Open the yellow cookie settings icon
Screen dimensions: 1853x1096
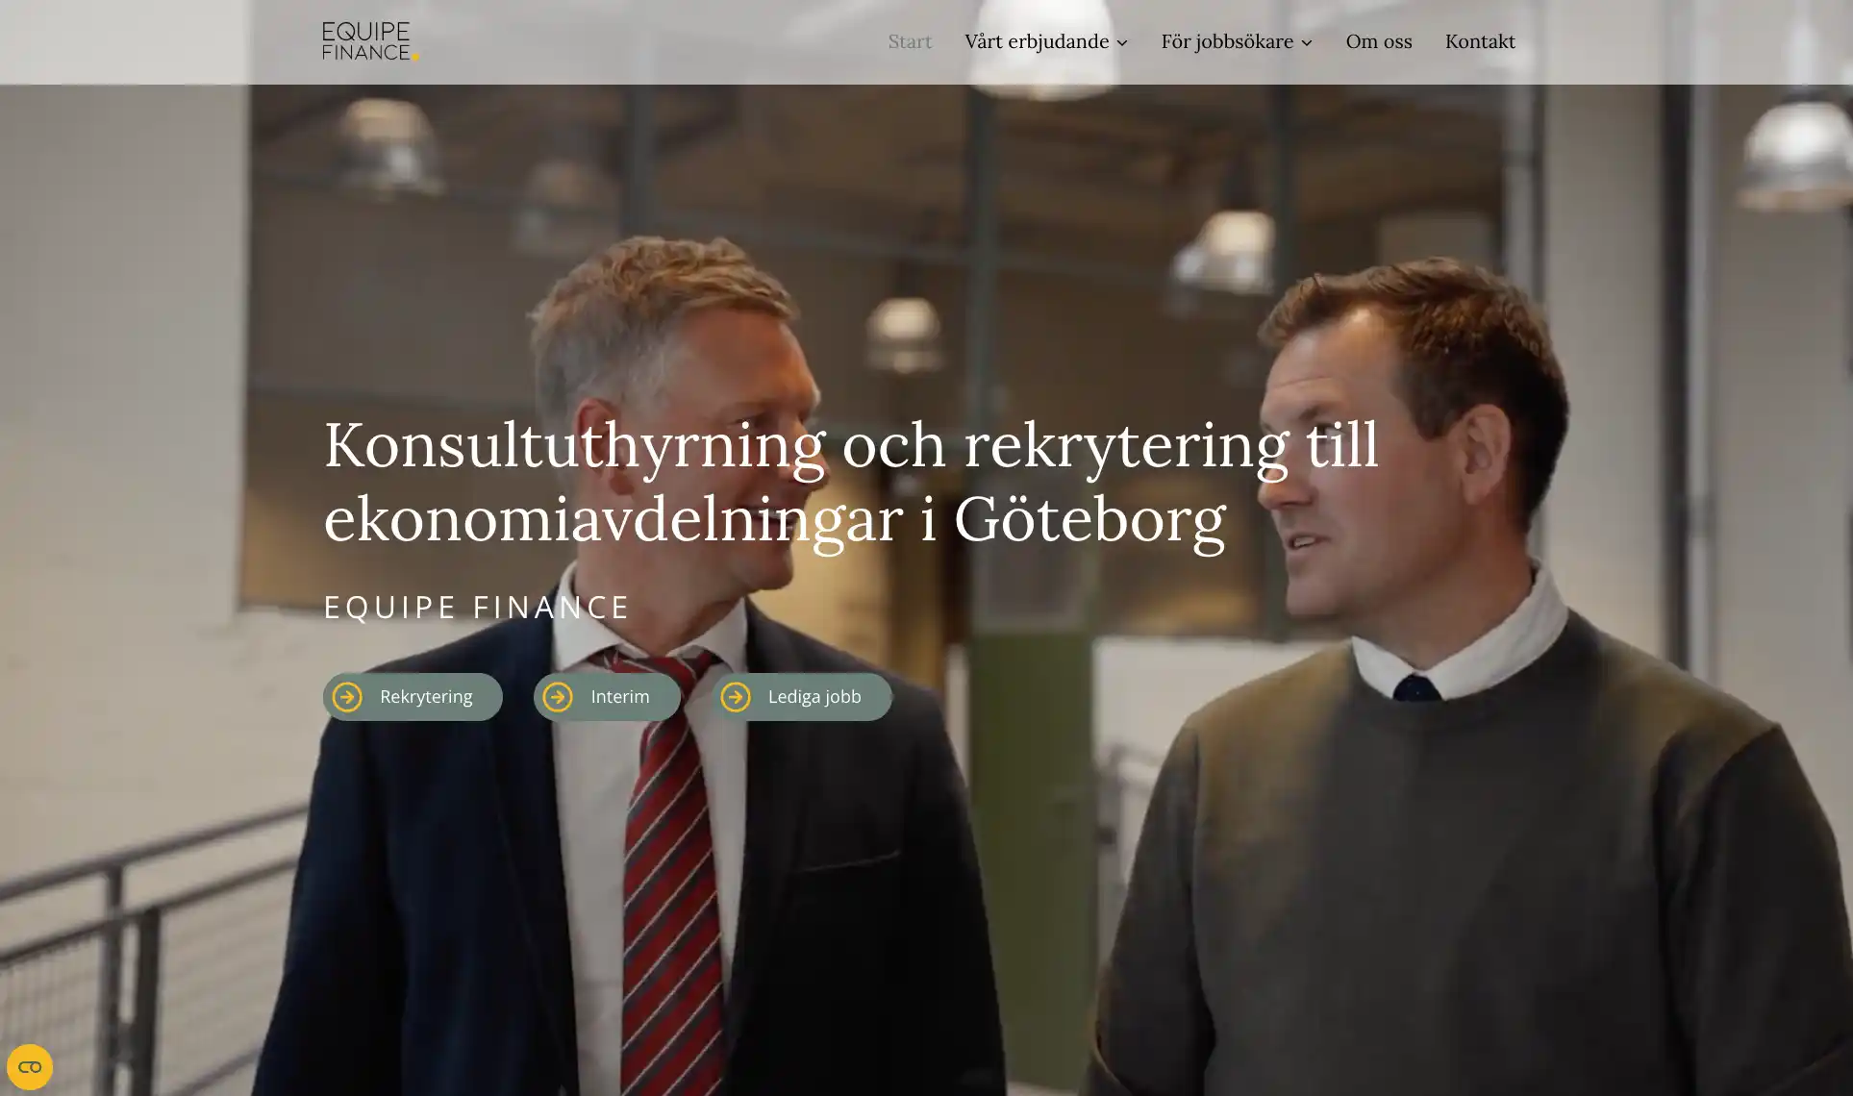(x=30, y=1067)
